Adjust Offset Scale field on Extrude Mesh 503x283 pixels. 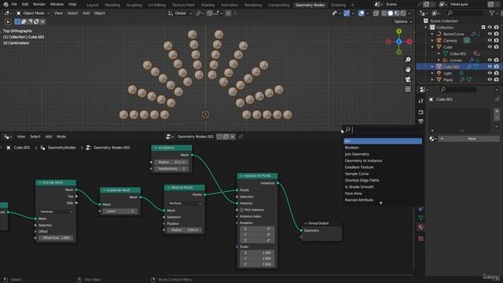click(56, 237)
